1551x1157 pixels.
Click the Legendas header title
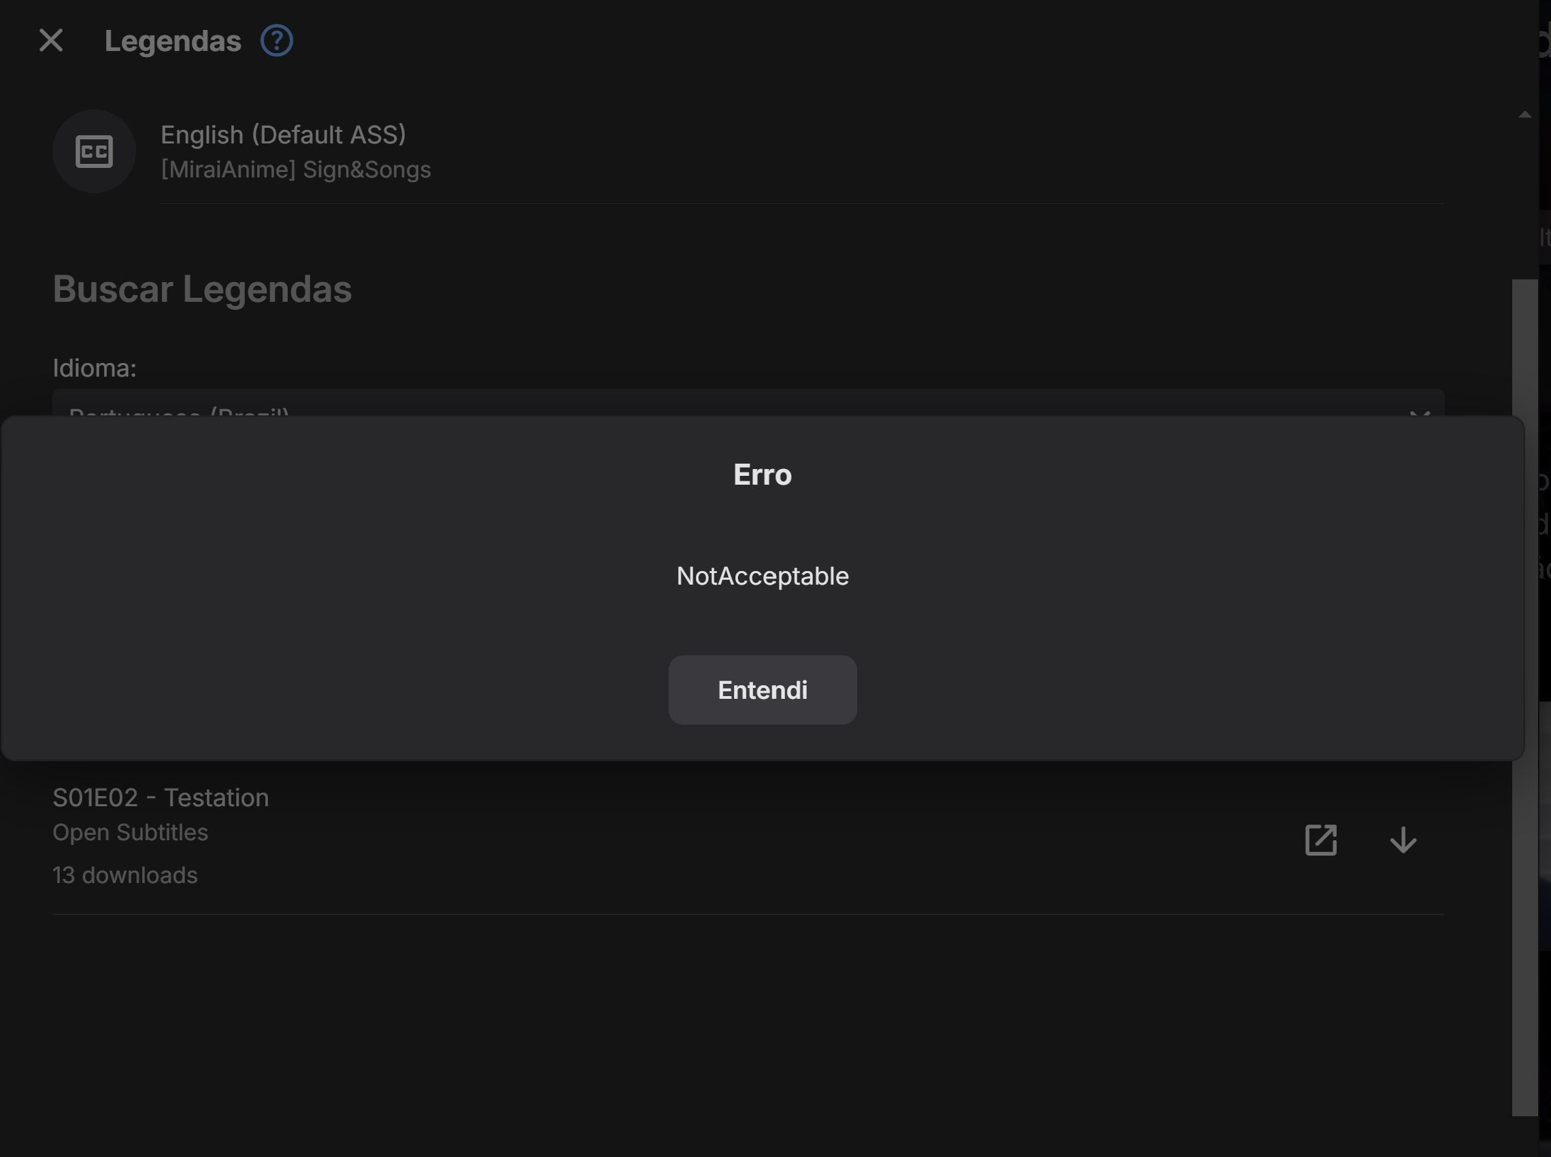click(172, 41)
